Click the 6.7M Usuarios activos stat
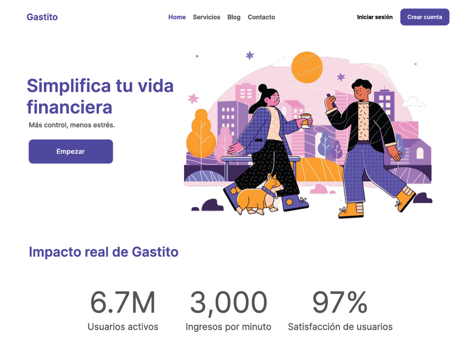The width and height of the screenshot is (476, 351). (123, 310)
